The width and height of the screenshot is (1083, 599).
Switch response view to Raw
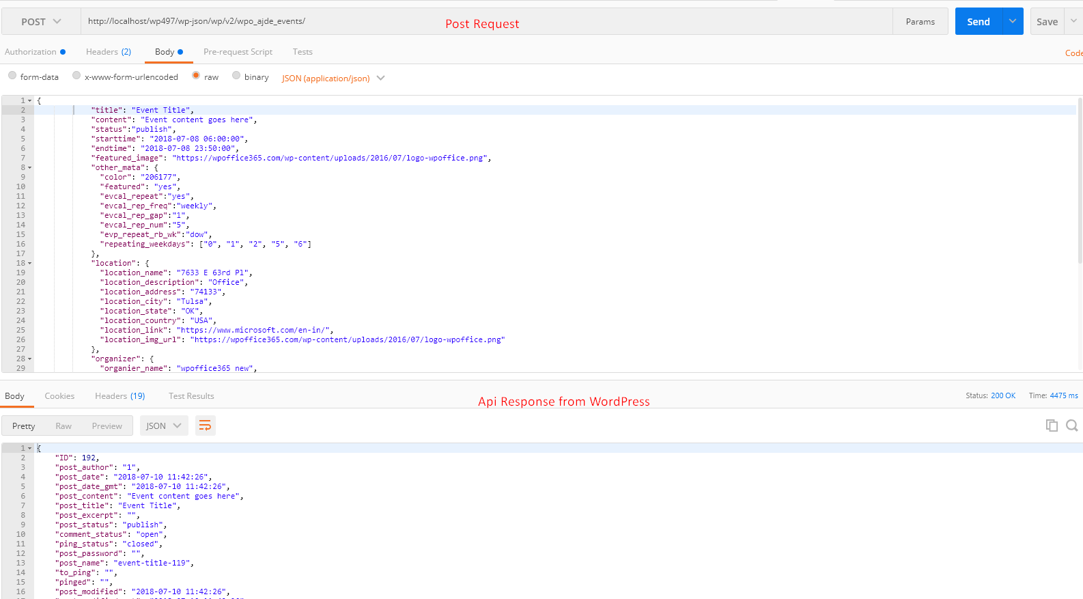coord(64,426)
